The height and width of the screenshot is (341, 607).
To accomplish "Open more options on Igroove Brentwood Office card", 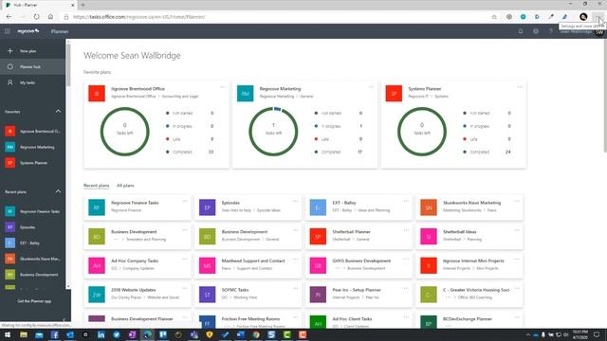I will (223, 87).
